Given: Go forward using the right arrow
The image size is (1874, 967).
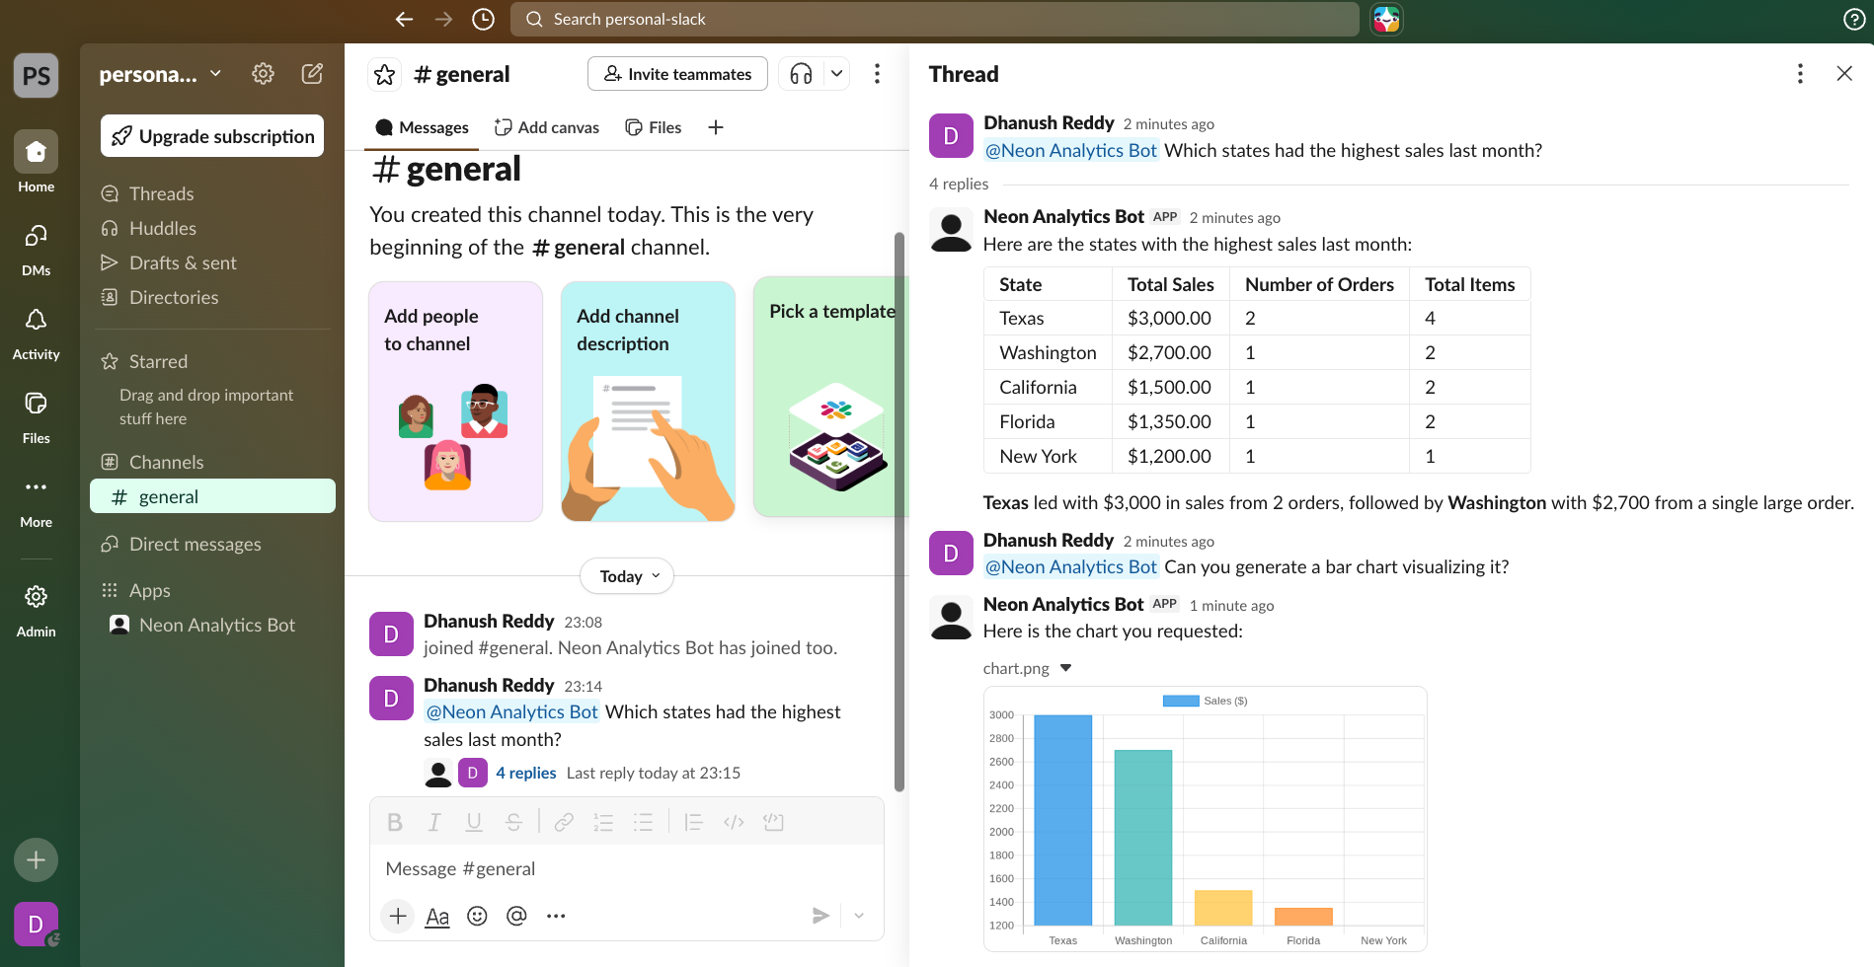Looking at the screenshot, I should coord(443,19).
